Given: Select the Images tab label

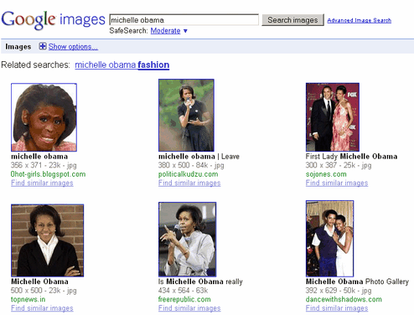Looking at the screenshot, I should click(18, 47).
